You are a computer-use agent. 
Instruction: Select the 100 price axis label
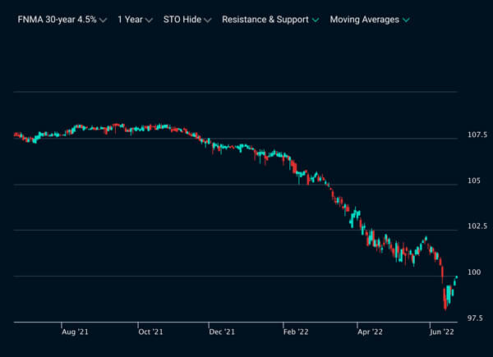click(474, 272)
